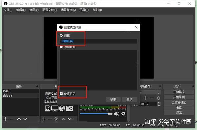Decrease the 300 ms transition duration
197x130 pixels.
pos(159,105)
